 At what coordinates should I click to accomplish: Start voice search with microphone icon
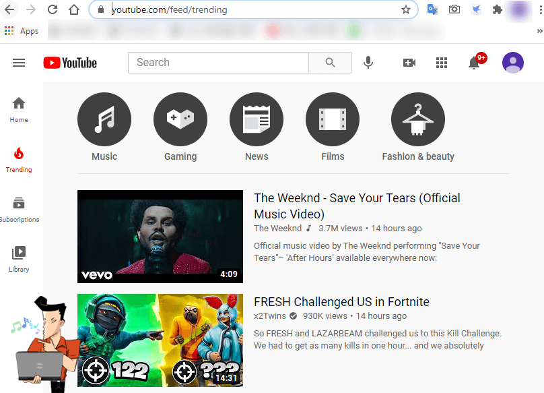[368, 63]
